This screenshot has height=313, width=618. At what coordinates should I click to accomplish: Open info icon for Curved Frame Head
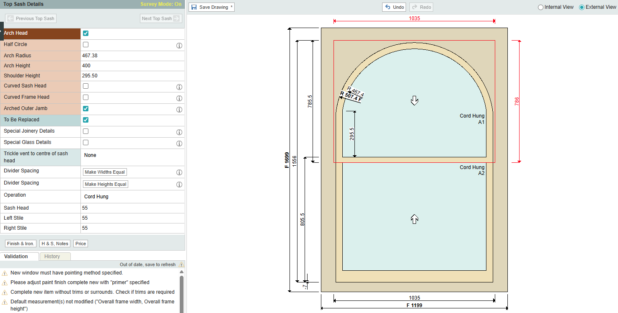point(179,98)
